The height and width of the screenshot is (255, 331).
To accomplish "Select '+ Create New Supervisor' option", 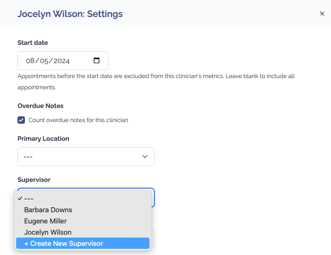I will [x=64, y=243].
